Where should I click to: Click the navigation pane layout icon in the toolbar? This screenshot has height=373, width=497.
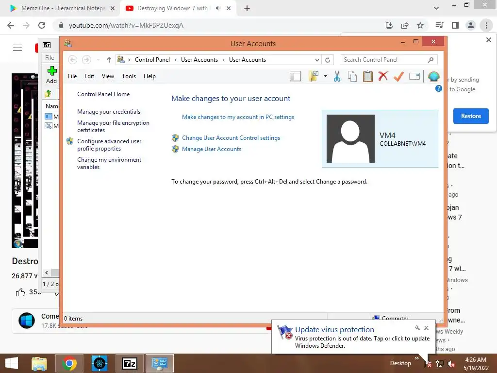pos(295,76)
